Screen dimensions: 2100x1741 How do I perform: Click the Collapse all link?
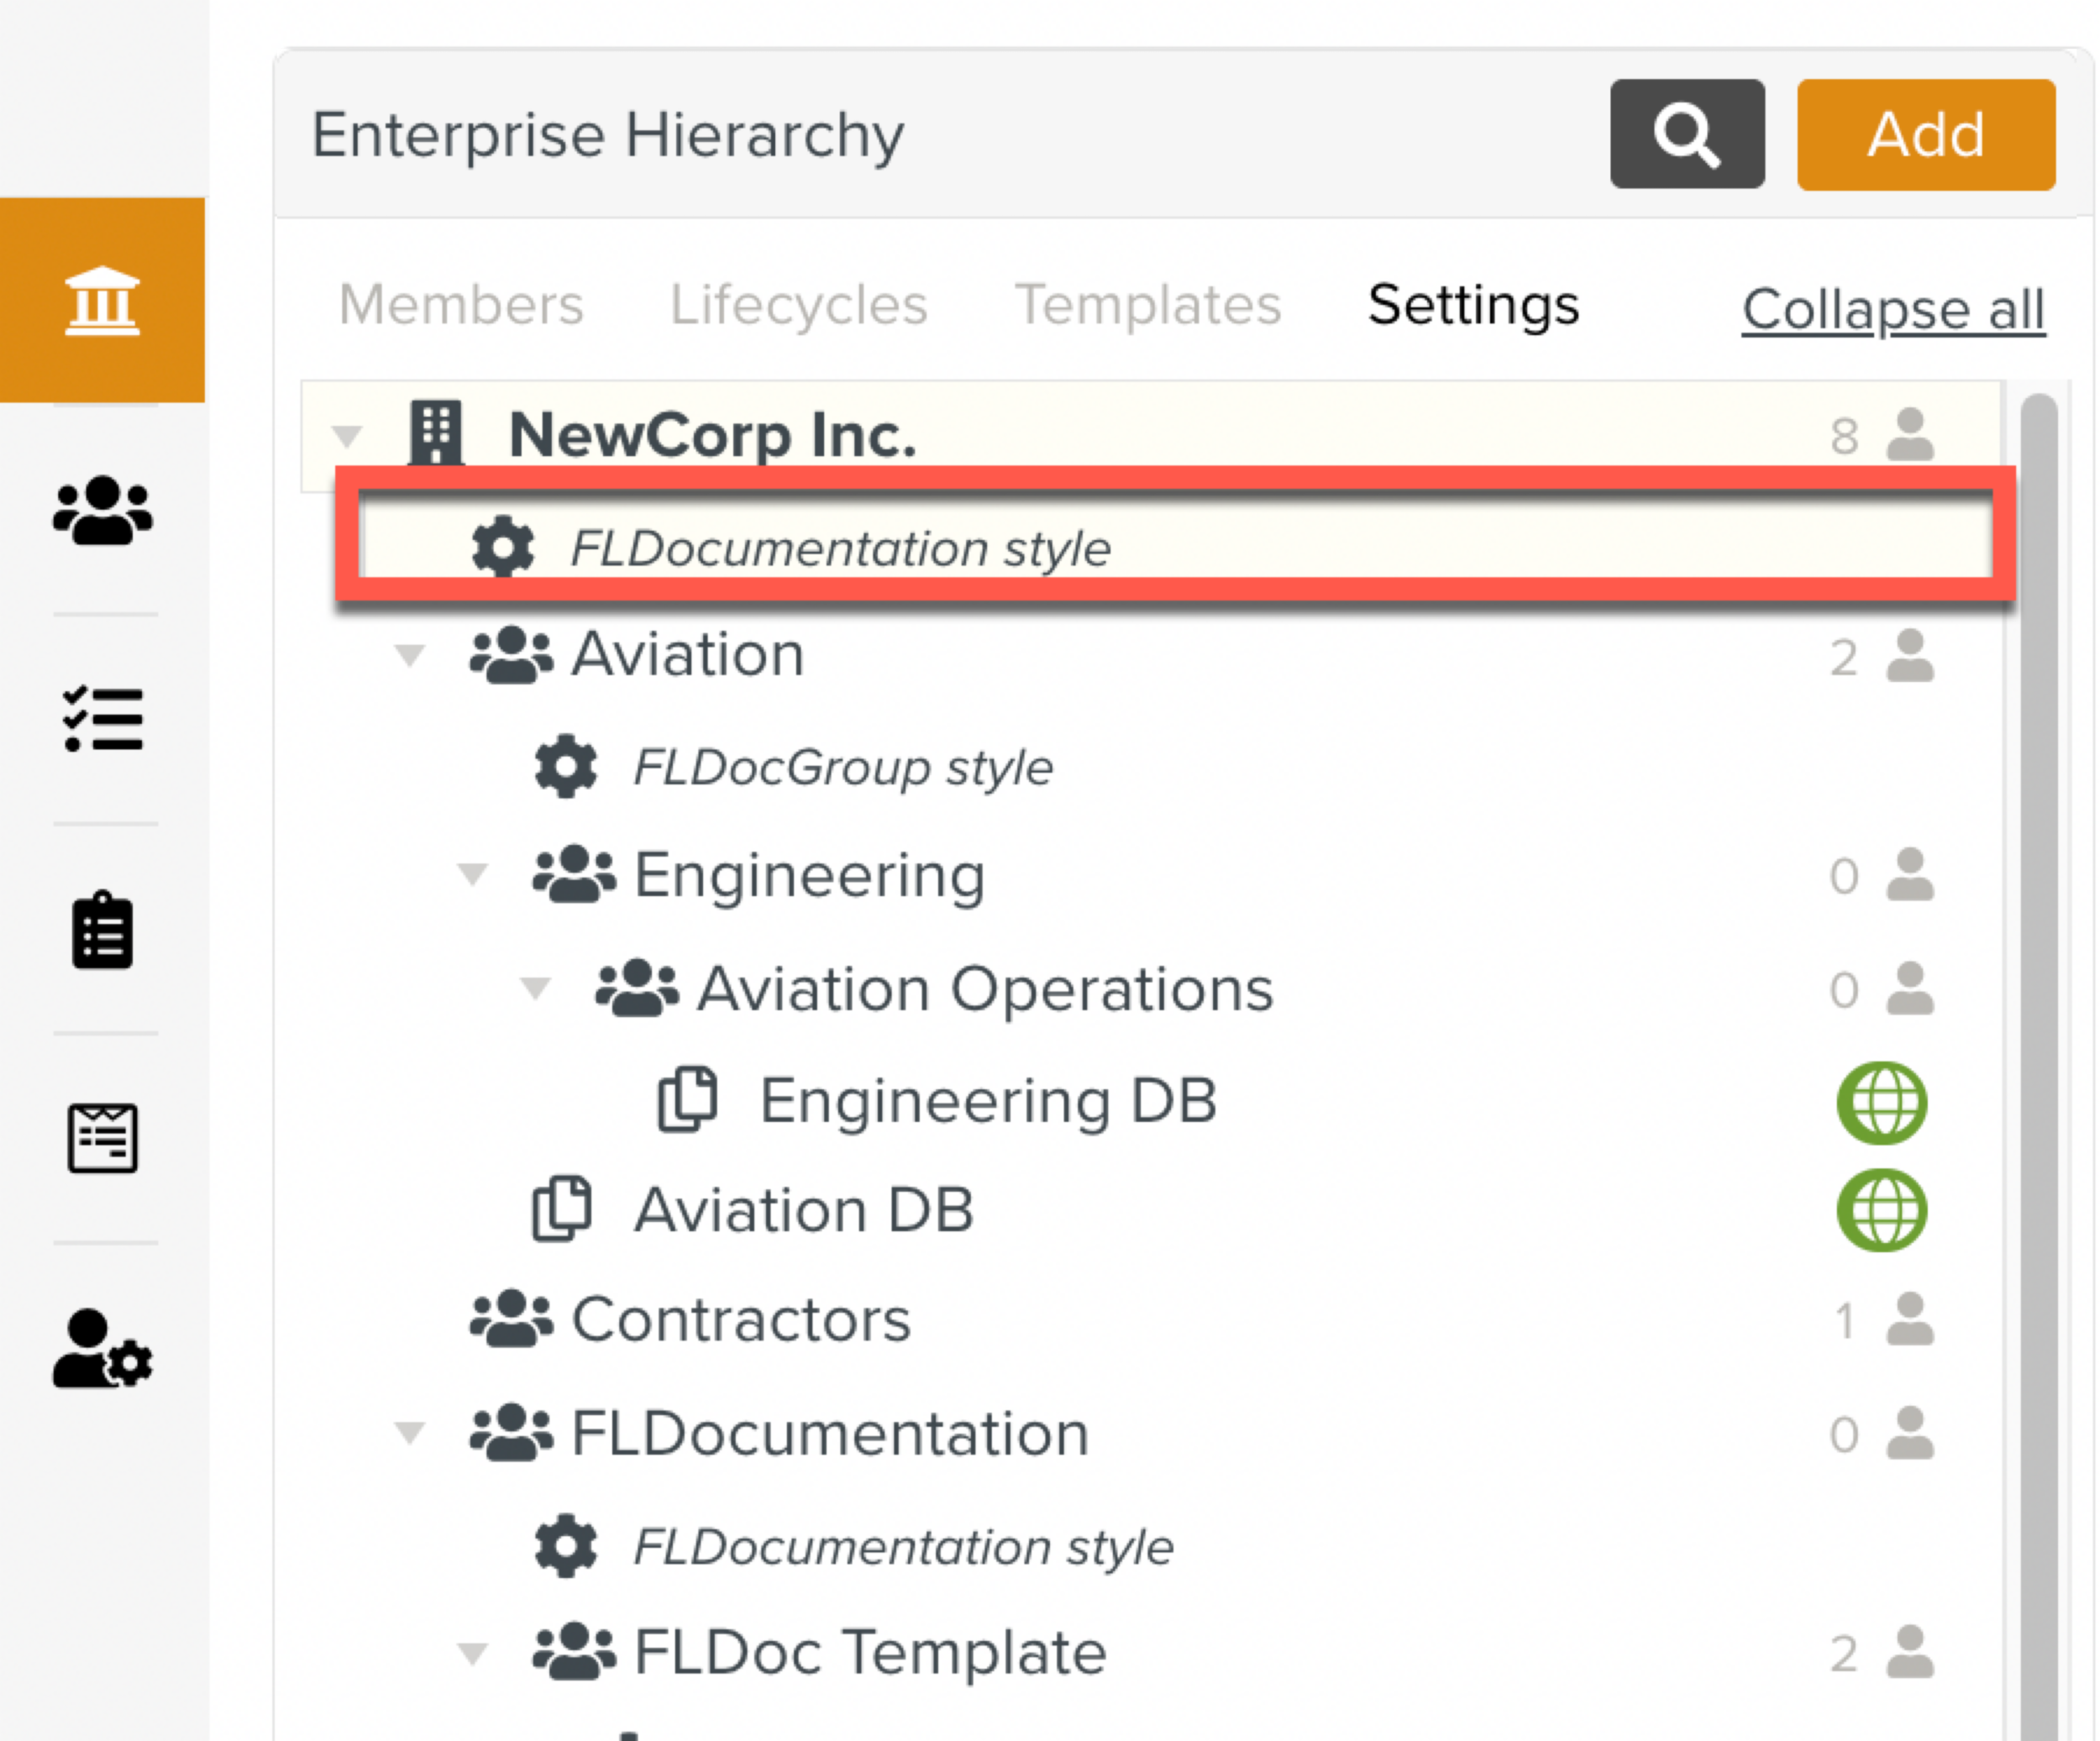(1892, 309)
